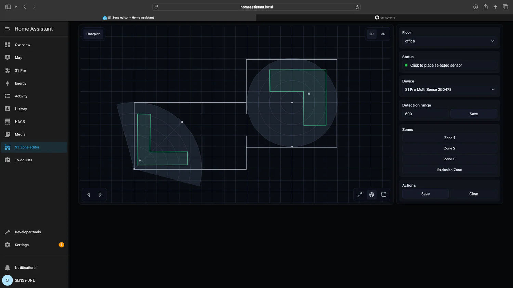Open Developer tools in the sidebar

28,232
